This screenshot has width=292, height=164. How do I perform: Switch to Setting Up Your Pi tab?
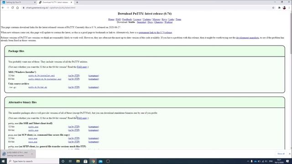click(x=19, y=2)
